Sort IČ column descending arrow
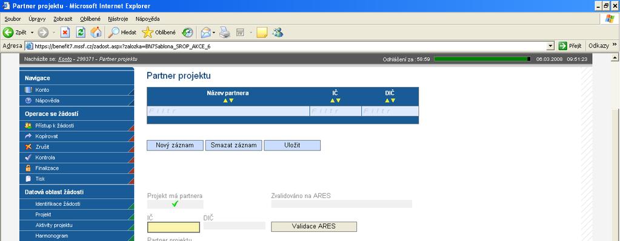 pos(338,100)
